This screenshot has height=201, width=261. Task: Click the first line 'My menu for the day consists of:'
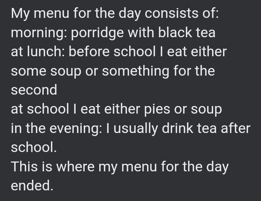(x=115, y=14)
